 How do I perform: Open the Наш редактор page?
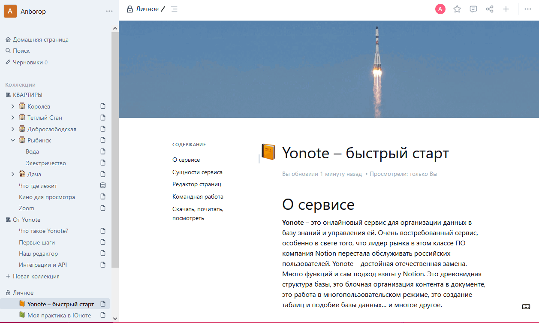[38, 254]
